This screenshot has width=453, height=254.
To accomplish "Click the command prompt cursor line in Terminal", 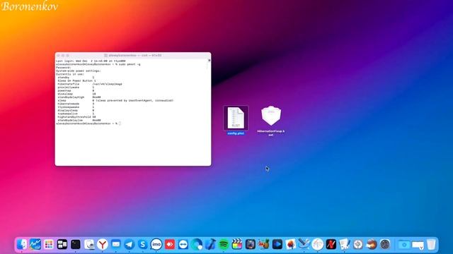I will tap(88, 123).
